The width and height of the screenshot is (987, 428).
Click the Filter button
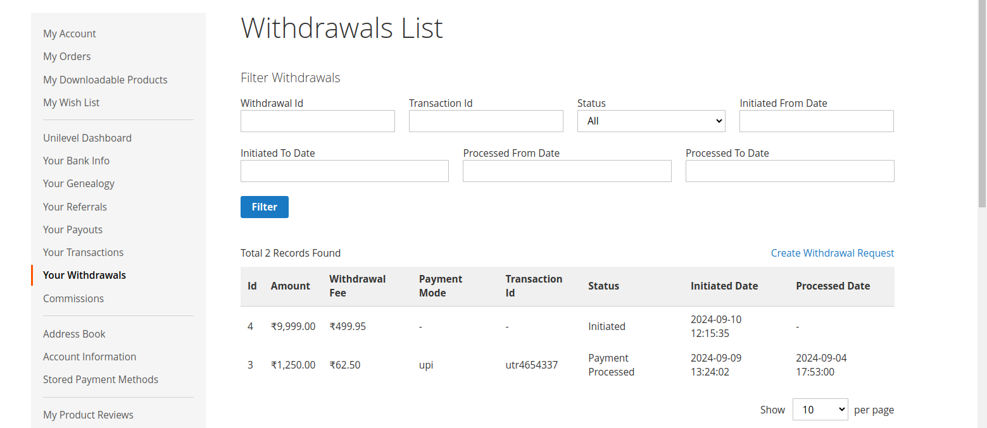[x=264, y=207]
